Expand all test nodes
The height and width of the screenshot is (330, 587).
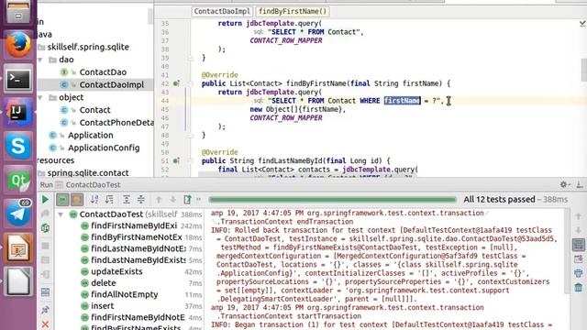tap(127, 200)
